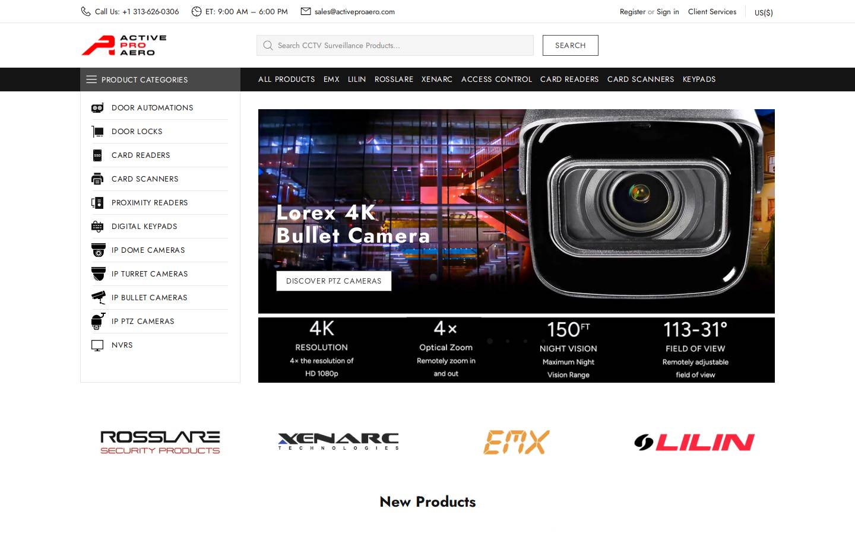Open Keypads in the nav bar
The image size is (855, 534).
699,79
